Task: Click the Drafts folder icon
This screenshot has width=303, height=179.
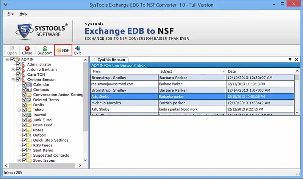Action: point(29,105)
